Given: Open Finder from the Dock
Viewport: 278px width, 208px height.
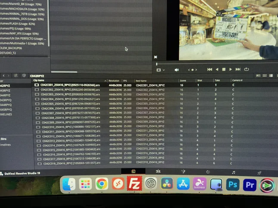Looking at the screenshot, I should pos(69,184).
